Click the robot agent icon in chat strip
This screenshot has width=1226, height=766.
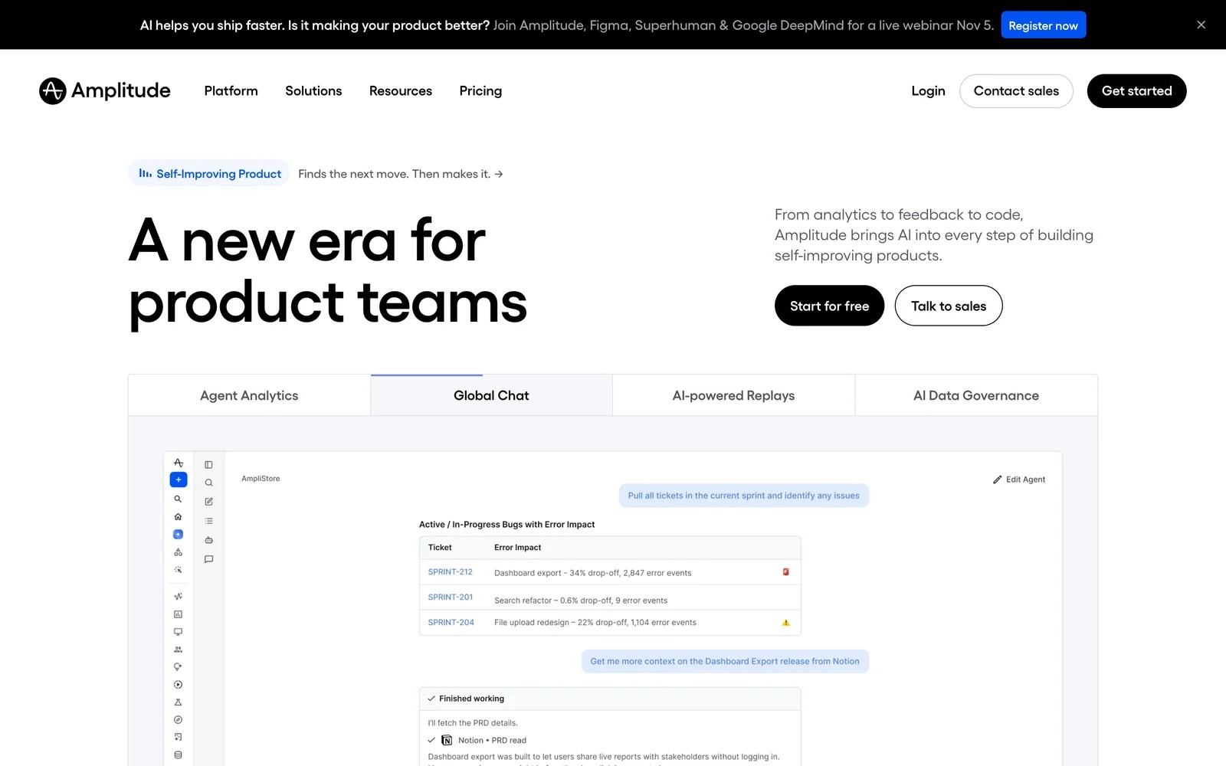(x=208, y=540)
